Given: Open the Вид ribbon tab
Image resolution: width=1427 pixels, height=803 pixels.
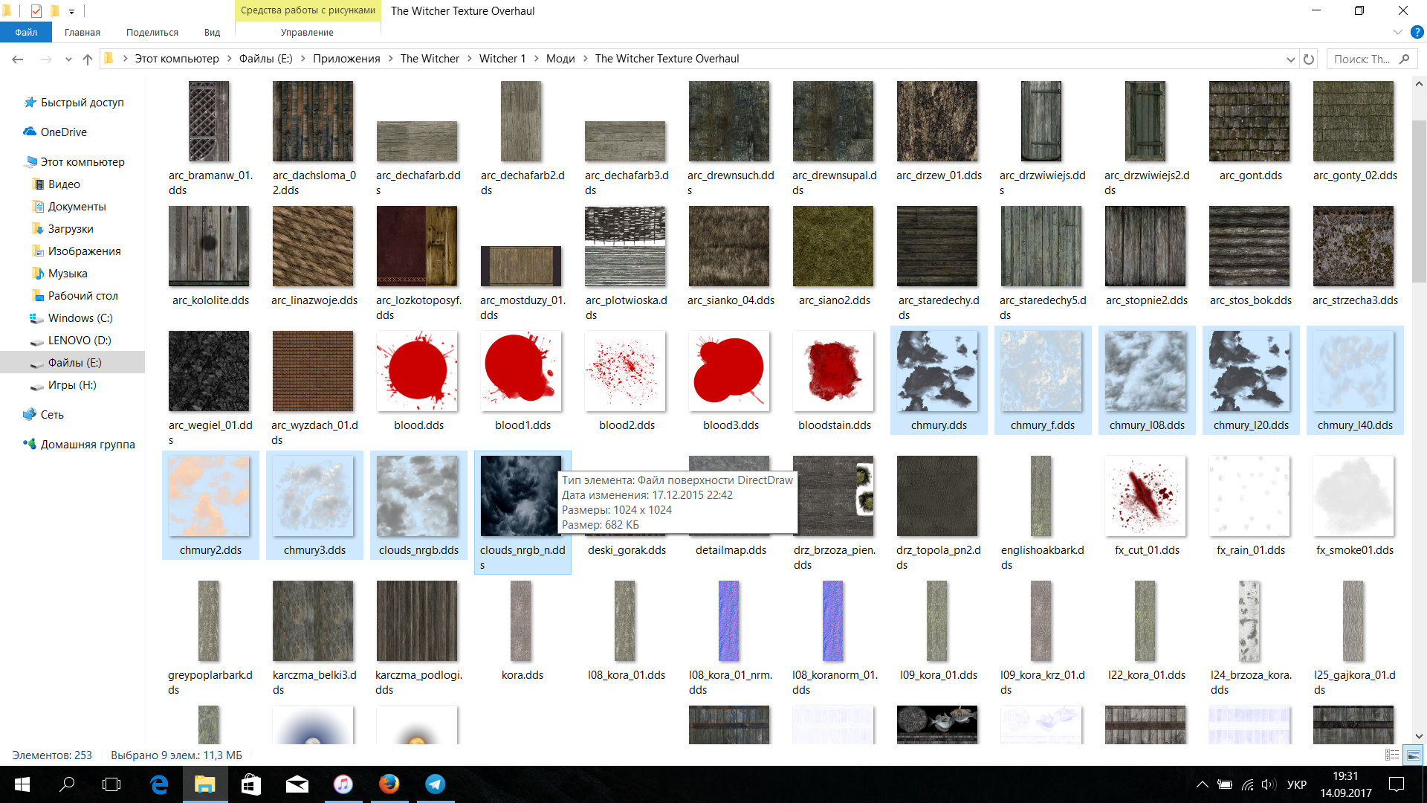Looking at the screenshot, I should [212, 33].
